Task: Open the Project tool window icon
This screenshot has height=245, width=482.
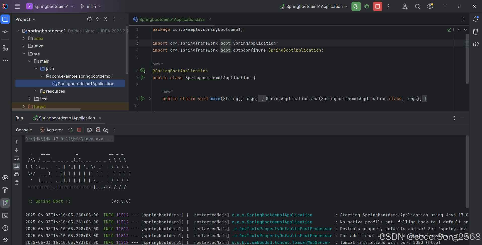Action: (x=5, y=19)
